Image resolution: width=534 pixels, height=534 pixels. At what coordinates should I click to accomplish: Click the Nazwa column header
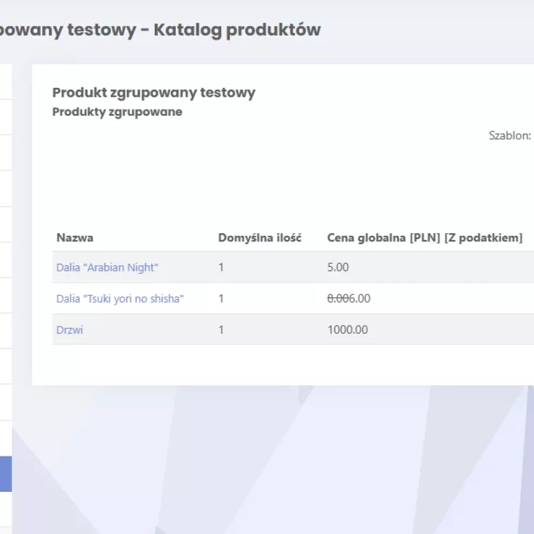pos(75,238)
